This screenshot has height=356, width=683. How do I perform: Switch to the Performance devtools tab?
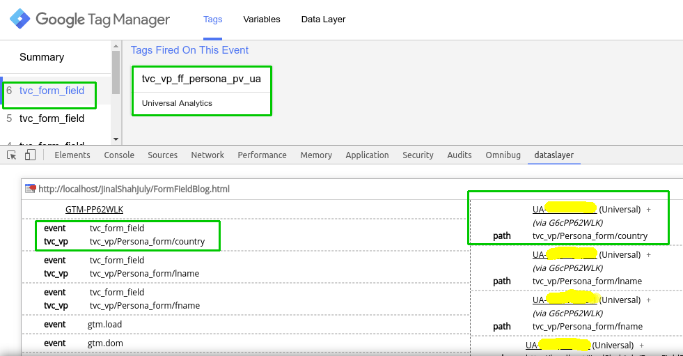tap(262, 155)
